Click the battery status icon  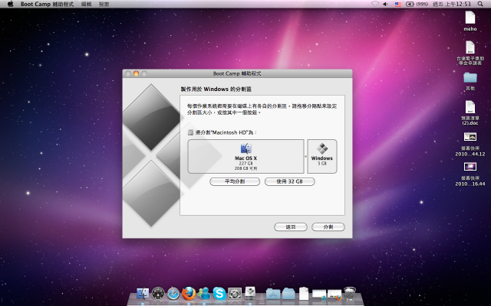click(410, 4)
